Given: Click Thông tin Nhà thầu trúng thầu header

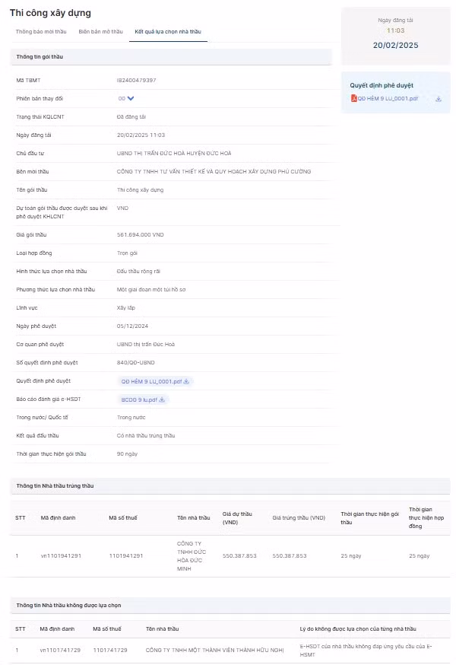Looking at the screenshot, I should click(55, 485).
